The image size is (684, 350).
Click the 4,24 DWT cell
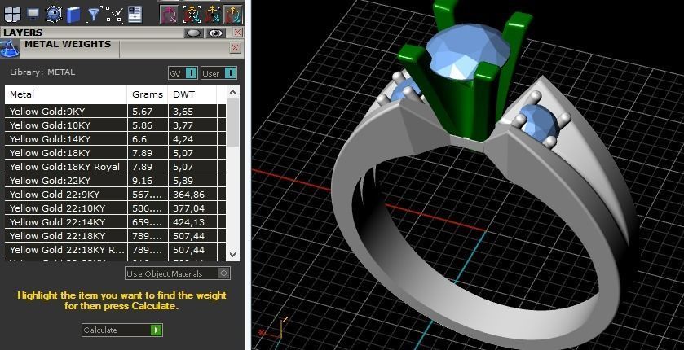[192, 139]
